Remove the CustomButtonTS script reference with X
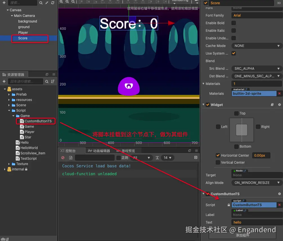Image resolution: width=283 pixels, height=241 pixels. (x=279, y=205)
